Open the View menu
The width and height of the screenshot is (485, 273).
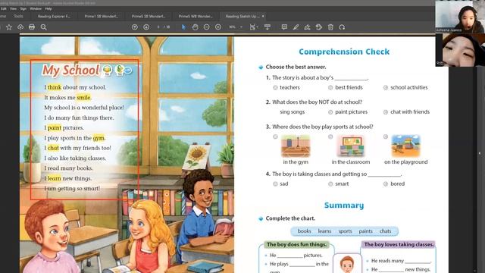pyautogui.click(x=14, y=8)
